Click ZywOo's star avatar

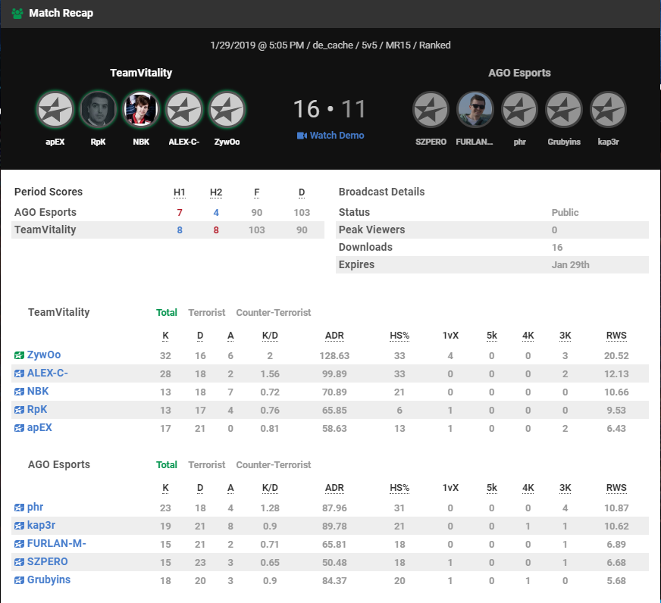tap(227, 110)
